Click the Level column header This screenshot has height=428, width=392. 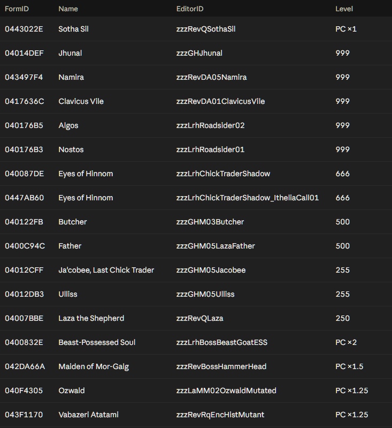[344, 9]
